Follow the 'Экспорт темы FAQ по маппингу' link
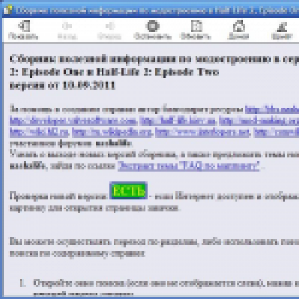 [188, 166]
